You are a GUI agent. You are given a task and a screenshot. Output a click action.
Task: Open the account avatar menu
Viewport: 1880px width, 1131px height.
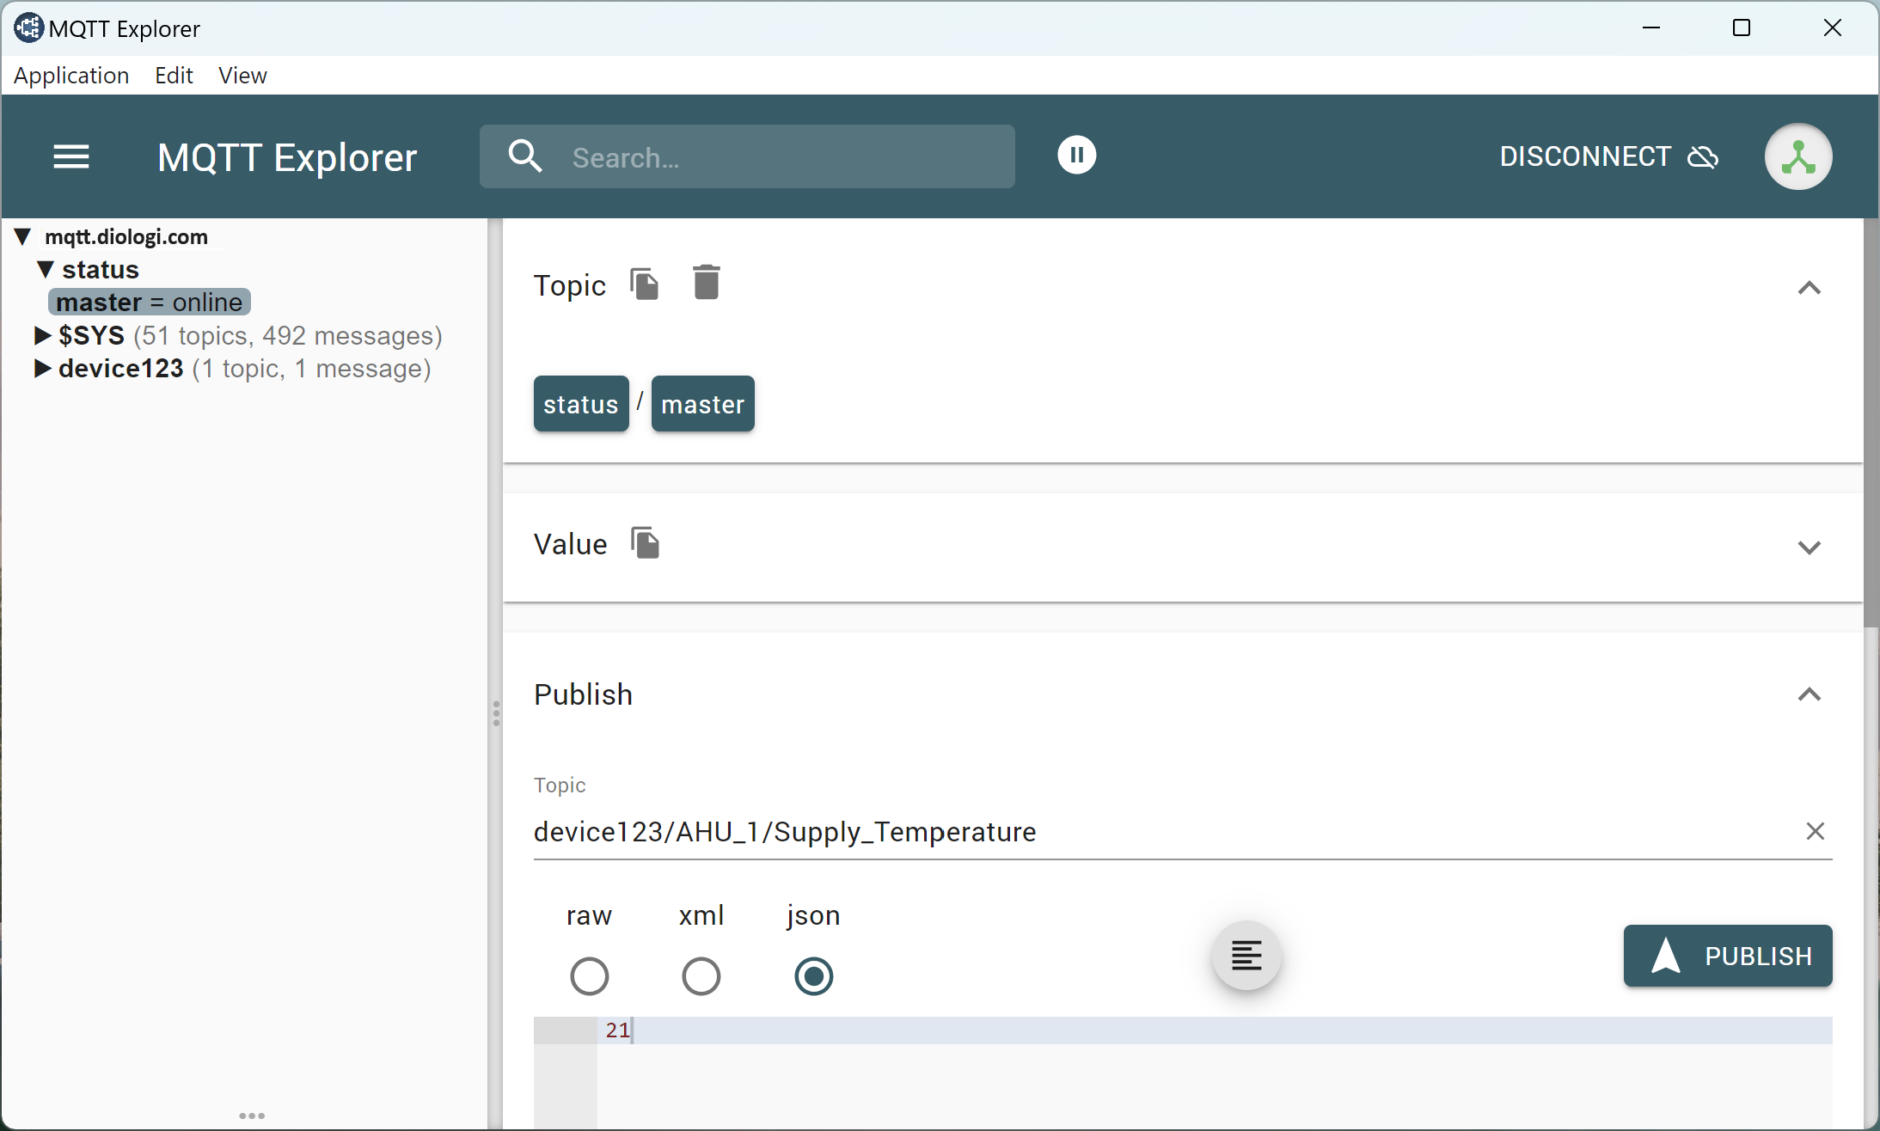[1798, 156]
